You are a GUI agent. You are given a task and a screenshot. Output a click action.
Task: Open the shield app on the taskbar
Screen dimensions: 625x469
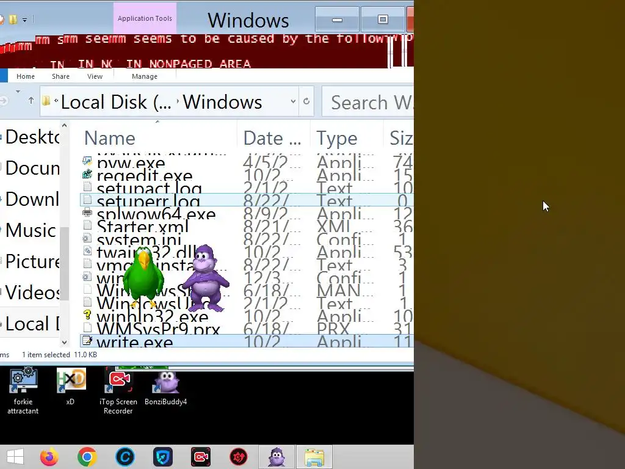(x=162, y=457)
